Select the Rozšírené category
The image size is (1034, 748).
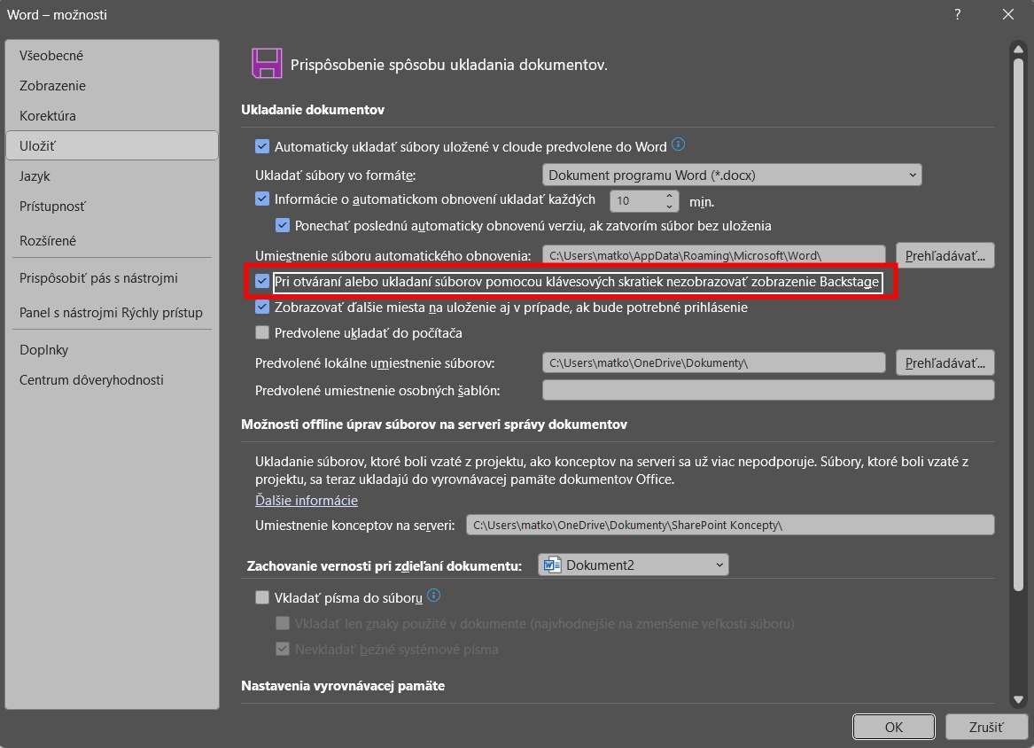[x=113, y=241]
